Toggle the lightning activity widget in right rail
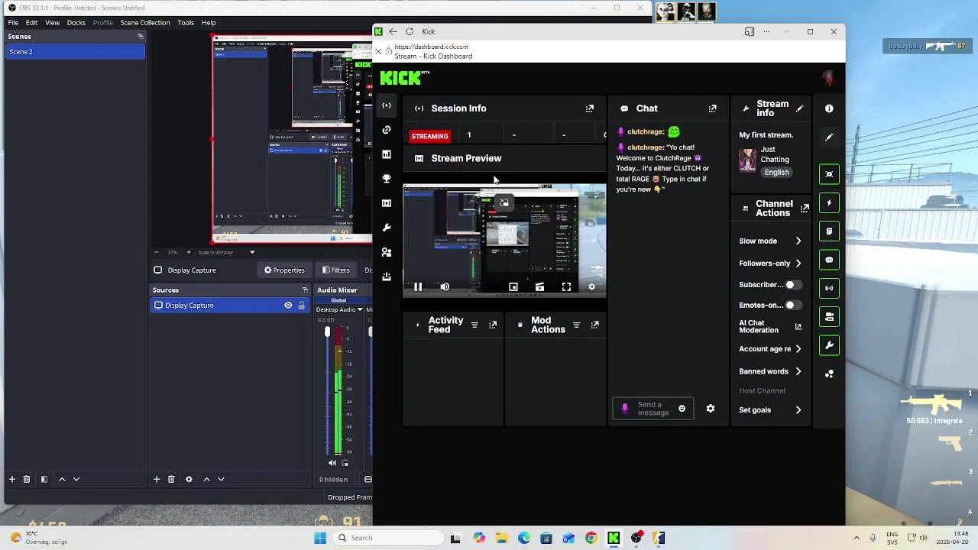The image size is (978, 550). pyautogui.click(x=829, y=202)
